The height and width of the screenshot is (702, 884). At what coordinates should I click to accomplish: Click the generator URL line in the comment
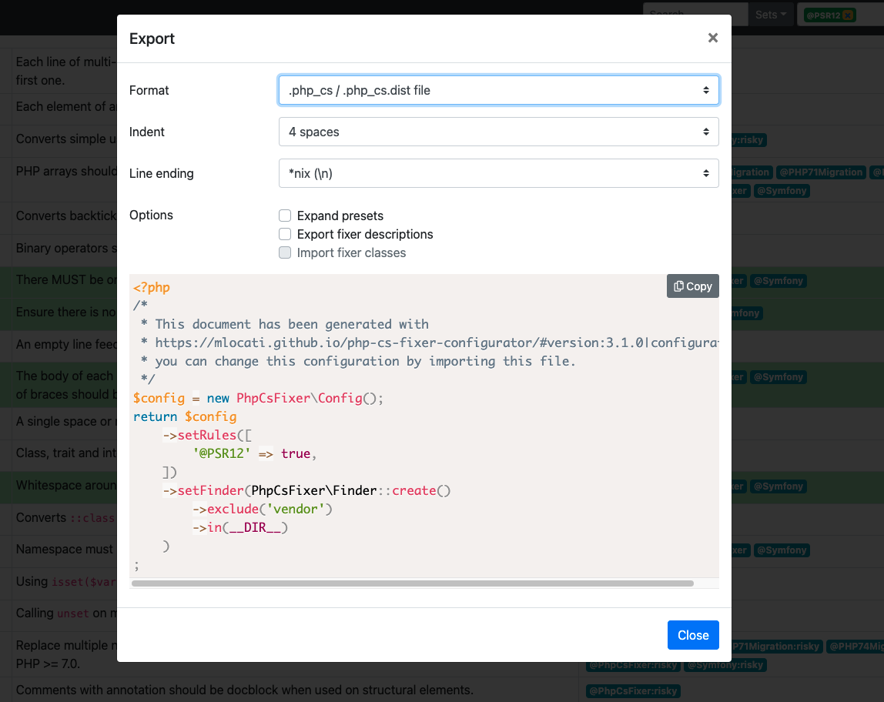(430, 343)
